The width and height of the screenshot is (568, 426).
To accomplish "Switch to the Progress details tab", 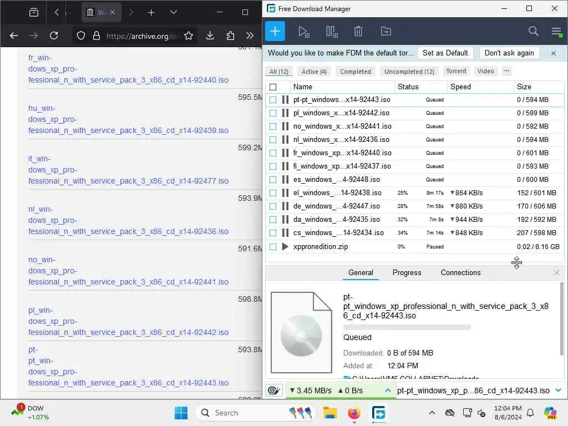I will [x=407, y=272].
